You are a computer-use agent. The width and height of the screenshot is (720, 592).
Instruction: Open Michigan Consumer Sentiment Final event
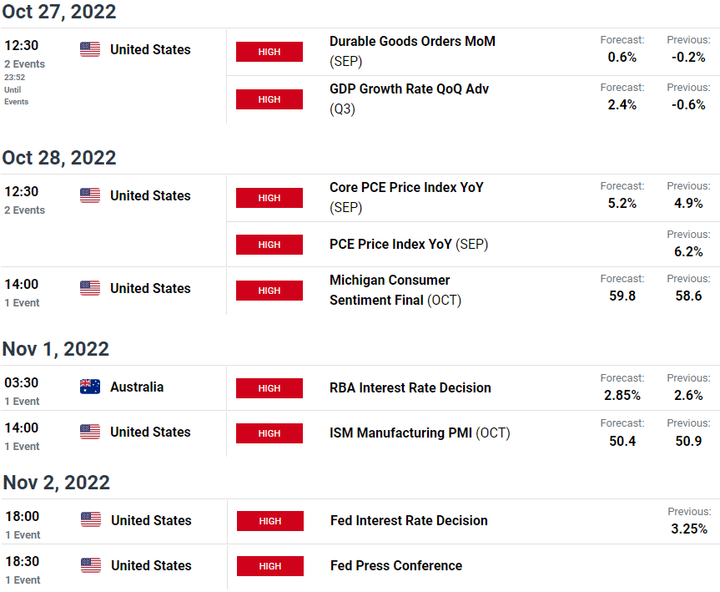point(395,290)
